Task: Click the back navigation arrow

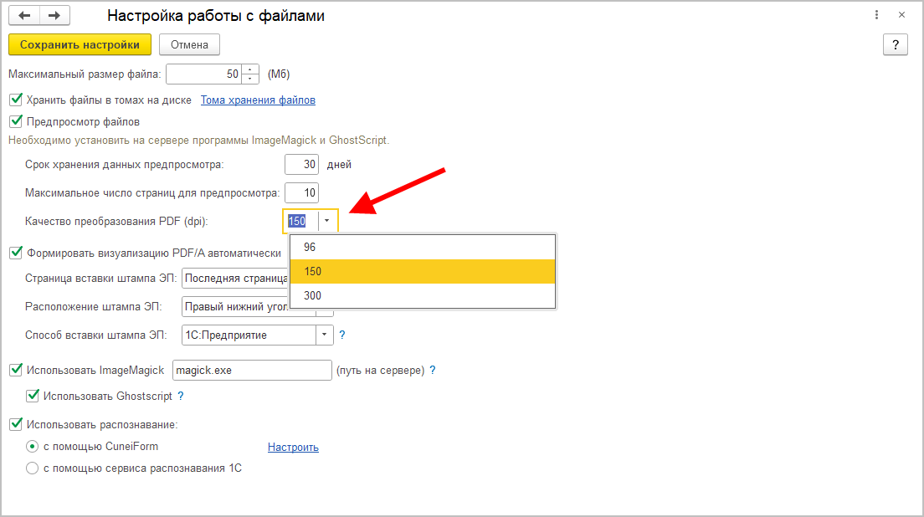Action: click(x=24, y=15)
